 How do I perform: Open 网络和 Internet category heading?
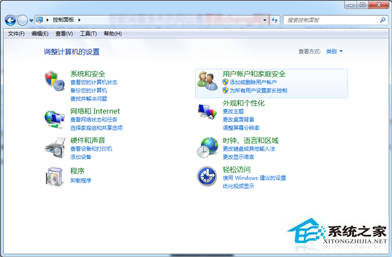click(x=95, y=111)
